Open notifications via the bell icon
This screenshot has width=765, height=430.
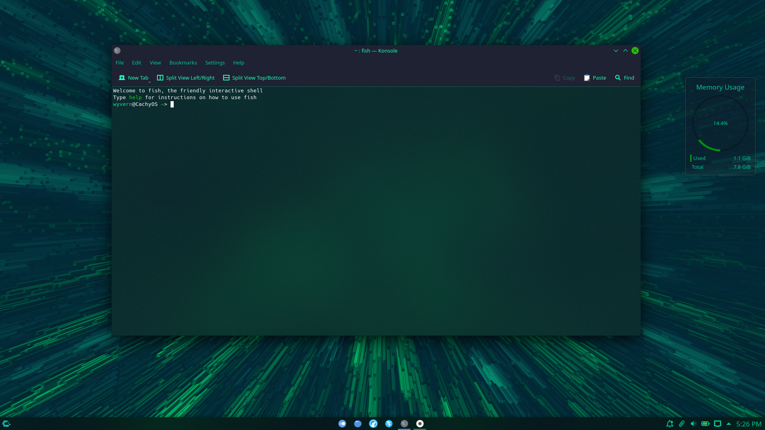[x=670, y=423]
